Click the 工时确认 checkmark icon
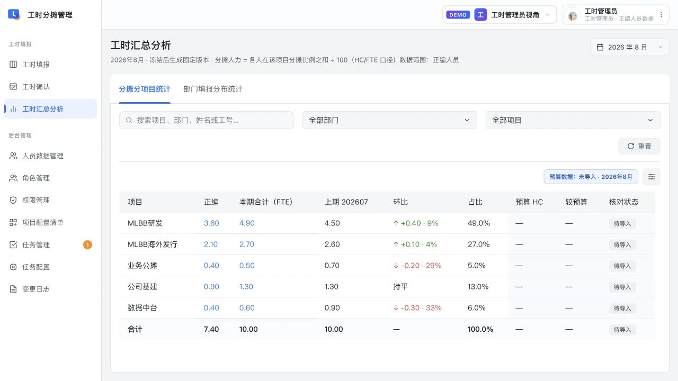Image resolution: width=678 pixels, height=381 pixels. [x=13, y=87]
